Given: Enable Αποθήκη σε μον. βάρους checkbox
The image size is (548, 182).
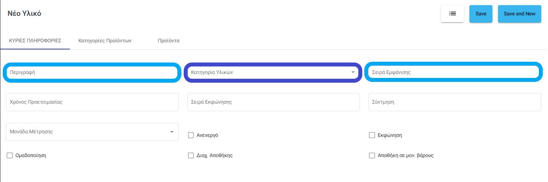Looking at the screenshot, I should tap(372, 155).
